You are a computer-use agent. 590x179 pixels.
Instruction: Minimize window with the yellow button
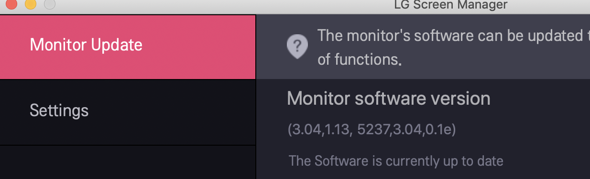coord(31,4)
